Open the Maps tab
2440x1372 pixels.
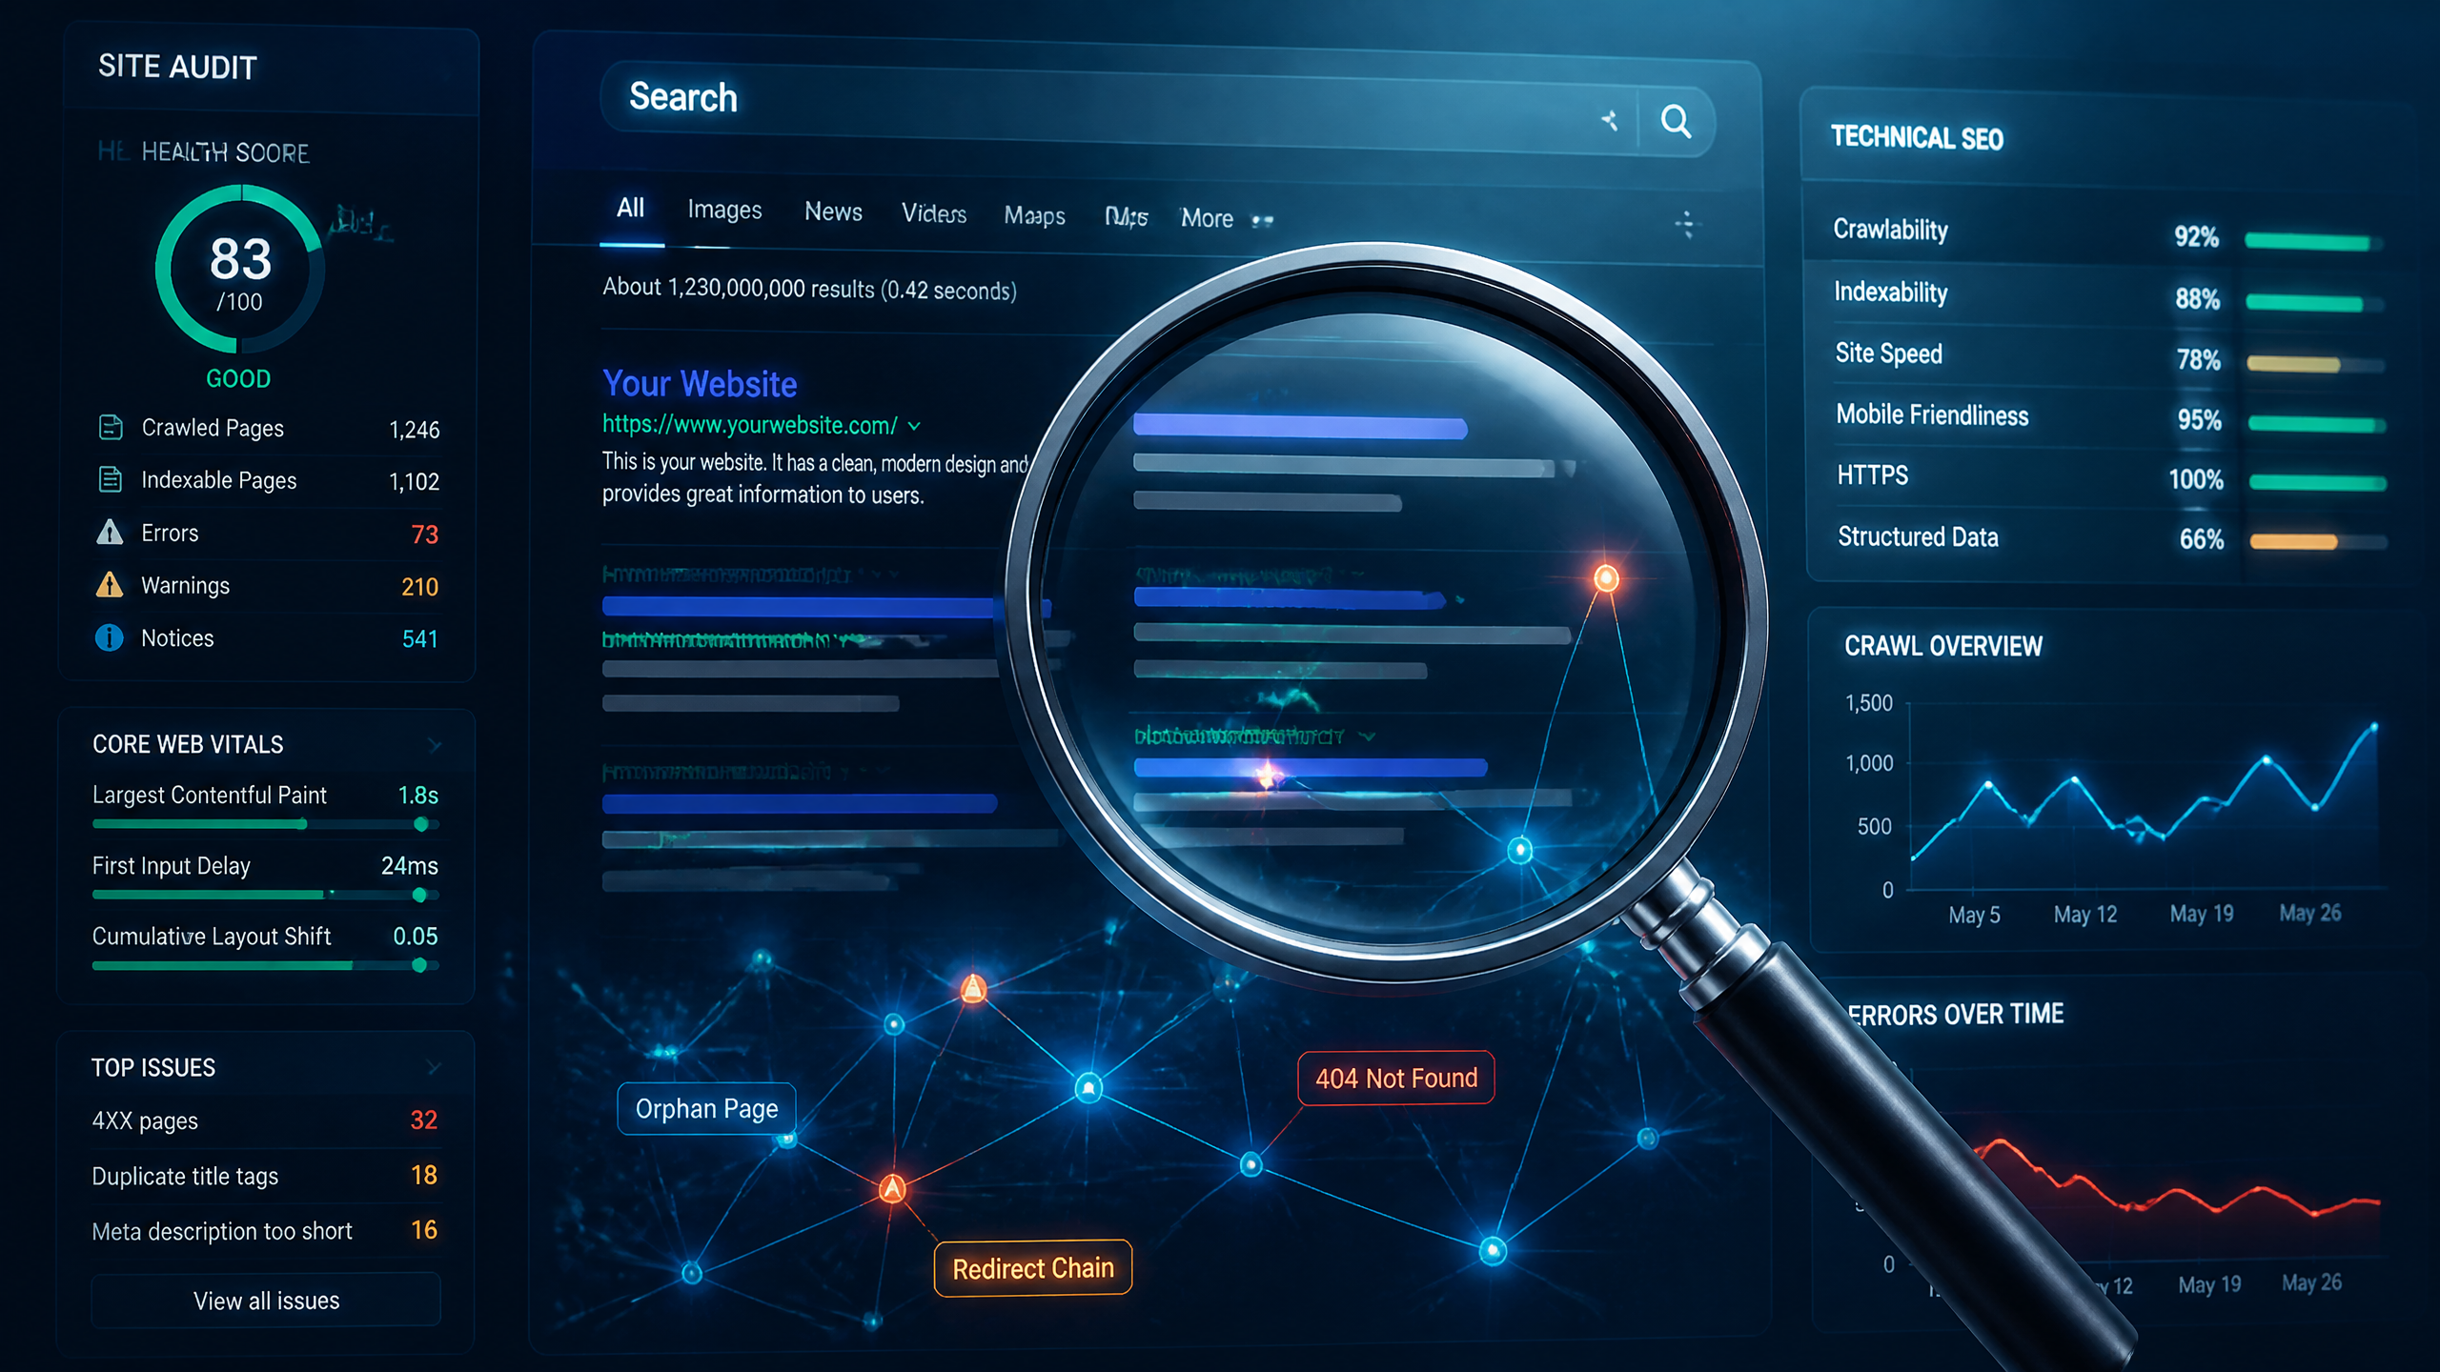click(x=1034, y=216)
